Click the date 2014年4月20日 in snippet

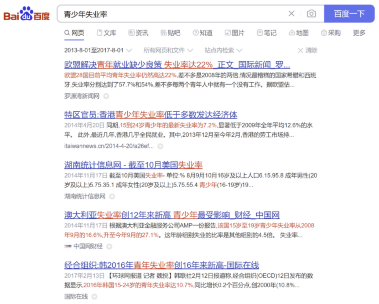(x=84, y=125)
